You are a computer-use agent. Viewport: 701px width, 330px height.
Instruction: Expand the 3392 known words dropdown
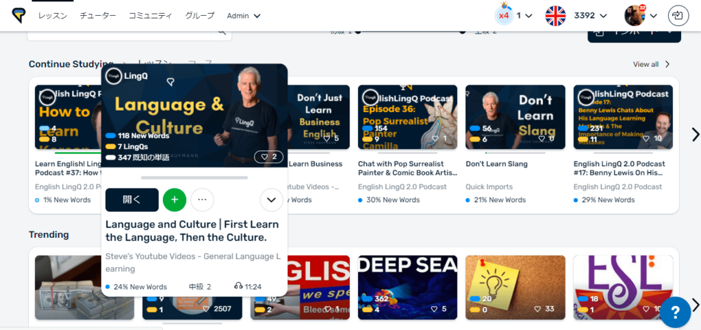point(591,16)
